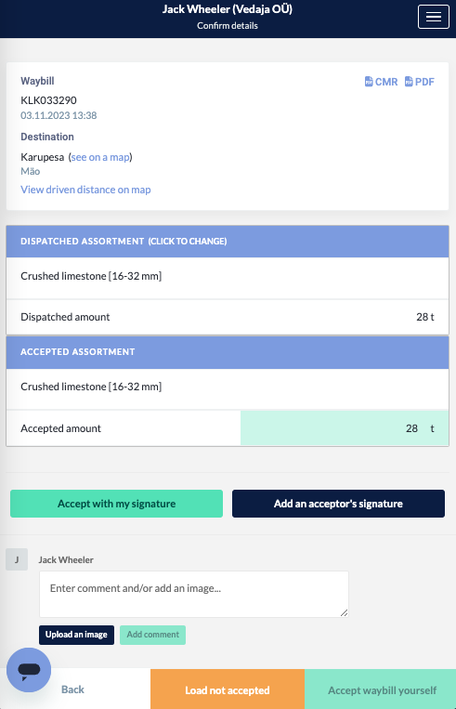This screenshot has width=456, height=709.
Task: Click Dispatched Assortment header to change
Action: (x=228, y=241)
